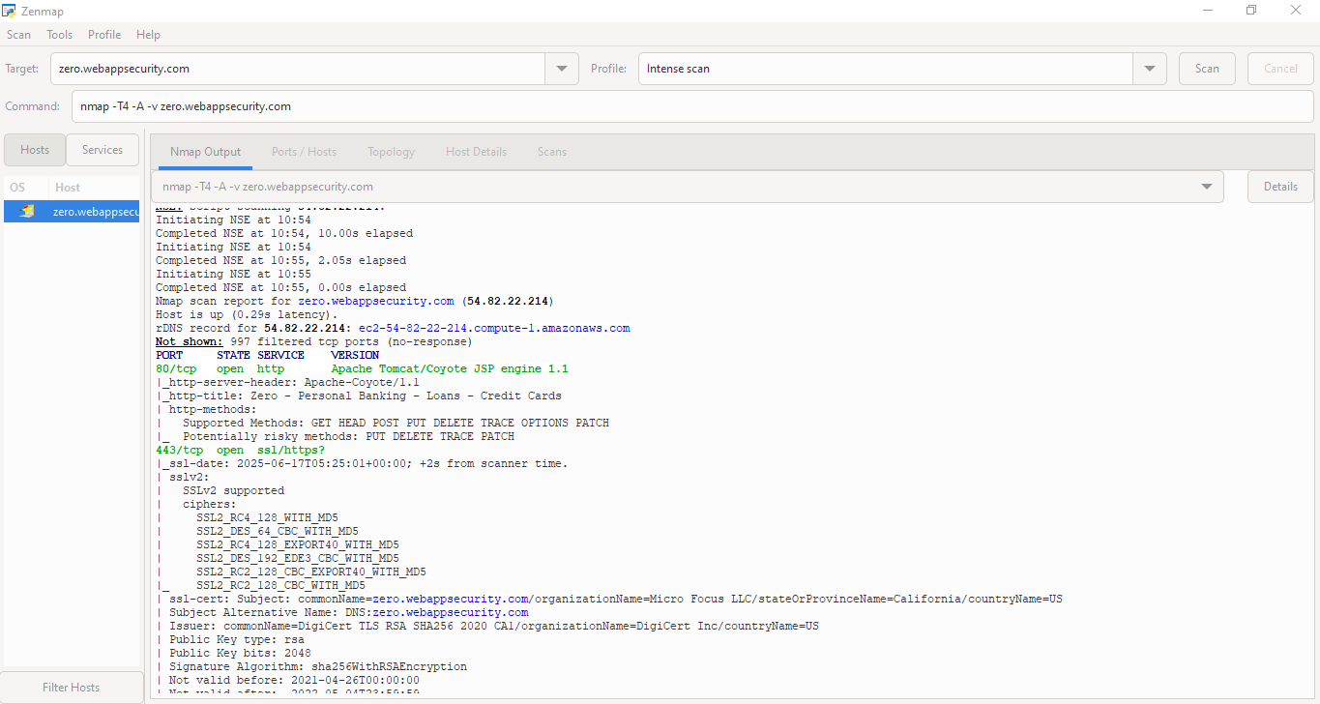
Task: Open the Scan menu
Action: point(19,35)
